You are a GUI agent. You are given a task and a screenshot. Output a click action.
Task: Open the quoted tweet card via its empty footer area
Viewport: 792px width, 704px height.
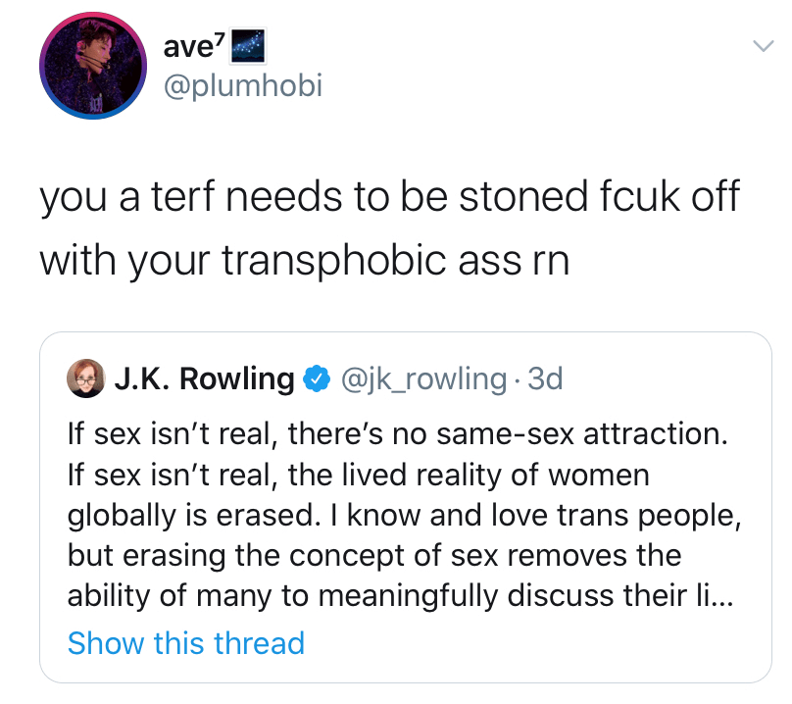pos(539,645)
